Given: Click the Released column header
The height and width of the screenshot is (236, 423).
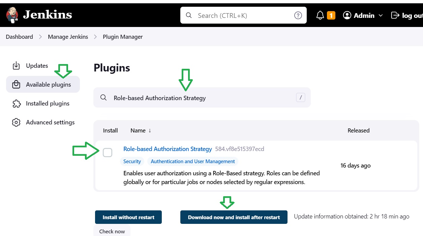Looking at the screenshot, I should pos(359,130).
